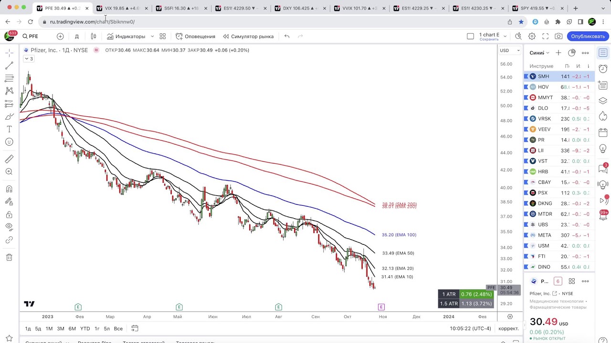Viewport: 611px width, 343px height.
Task: Take a chart snapshot camera icon
Action: pos(558,36)
